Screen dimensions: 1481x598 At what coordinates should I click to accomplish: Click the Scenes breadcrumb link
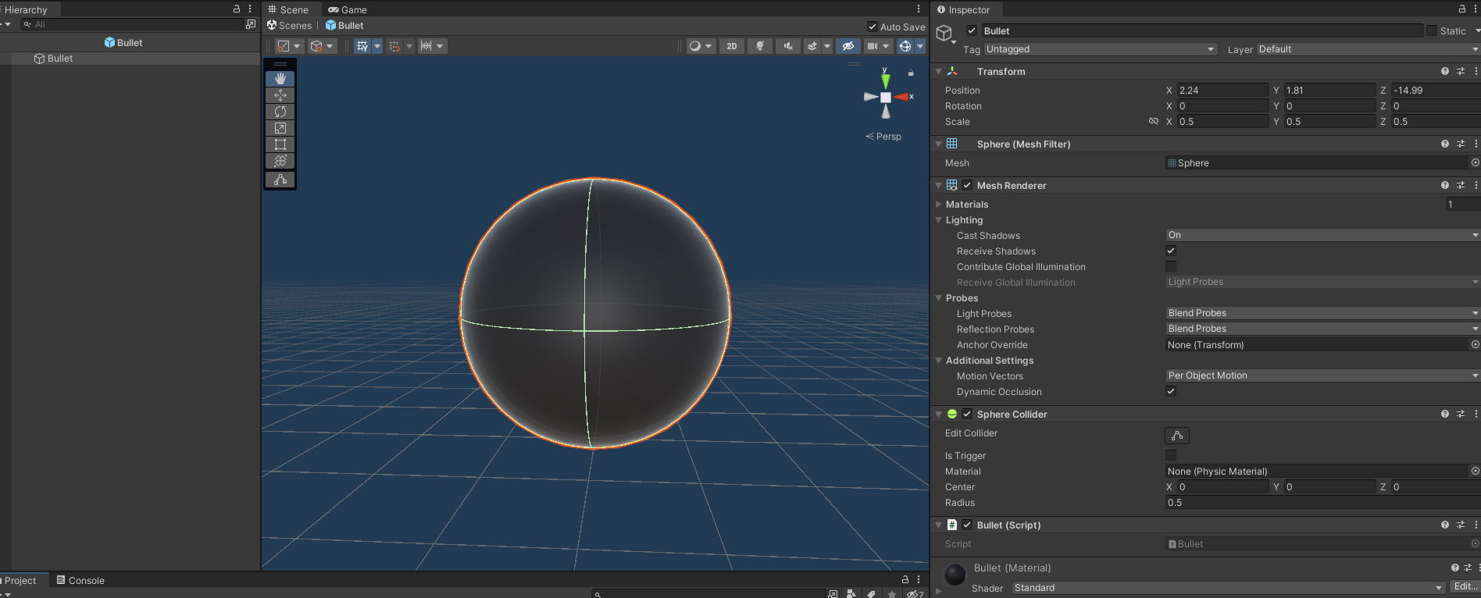[289, 25]
